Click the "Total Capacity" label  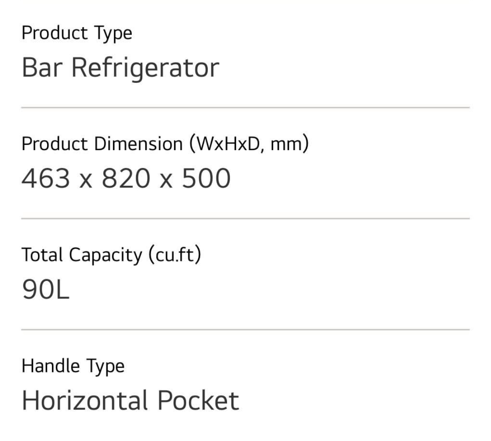(x=82, y=255)
